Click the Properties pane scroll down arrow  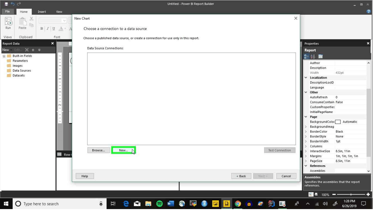368,171
